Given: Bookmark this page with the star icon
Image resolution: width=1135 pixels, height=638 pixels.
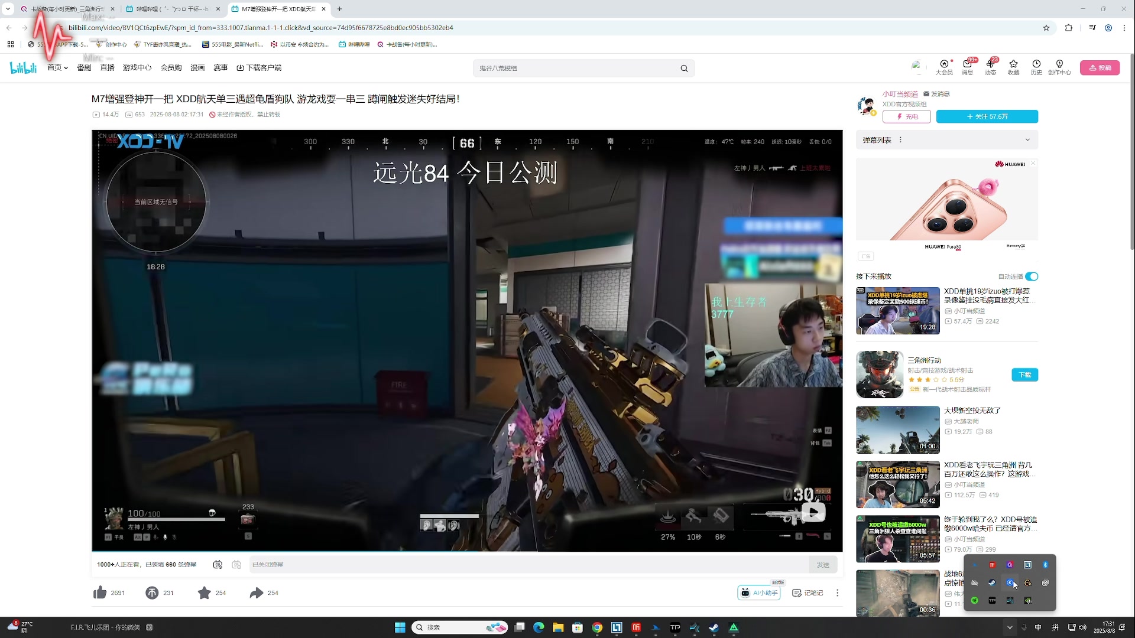Looking at the screenshot, I should [x=1046, y=28].
